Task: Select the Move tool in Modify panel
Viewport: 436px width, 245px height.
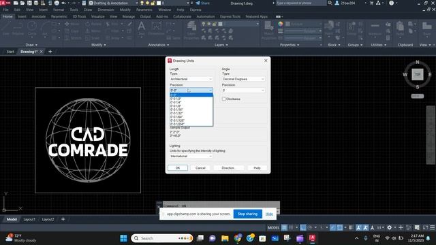Action: [x=72, y=24]
